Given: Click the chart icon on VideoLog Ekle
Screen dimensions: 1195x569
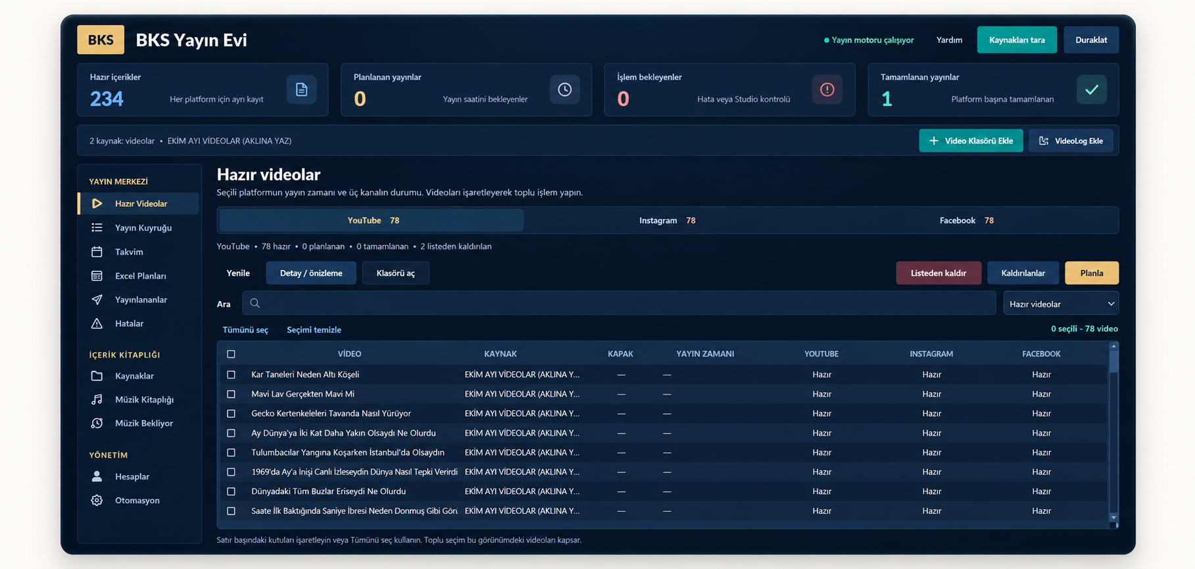Looking at the screenshot, I should [x=1044, y=141].
